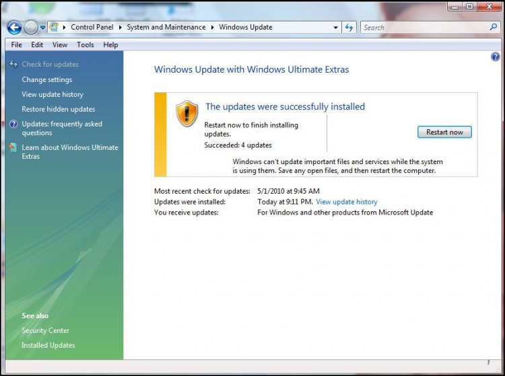
Task: Select Check for updates in sidebar
Action: [x=50, y=65]
